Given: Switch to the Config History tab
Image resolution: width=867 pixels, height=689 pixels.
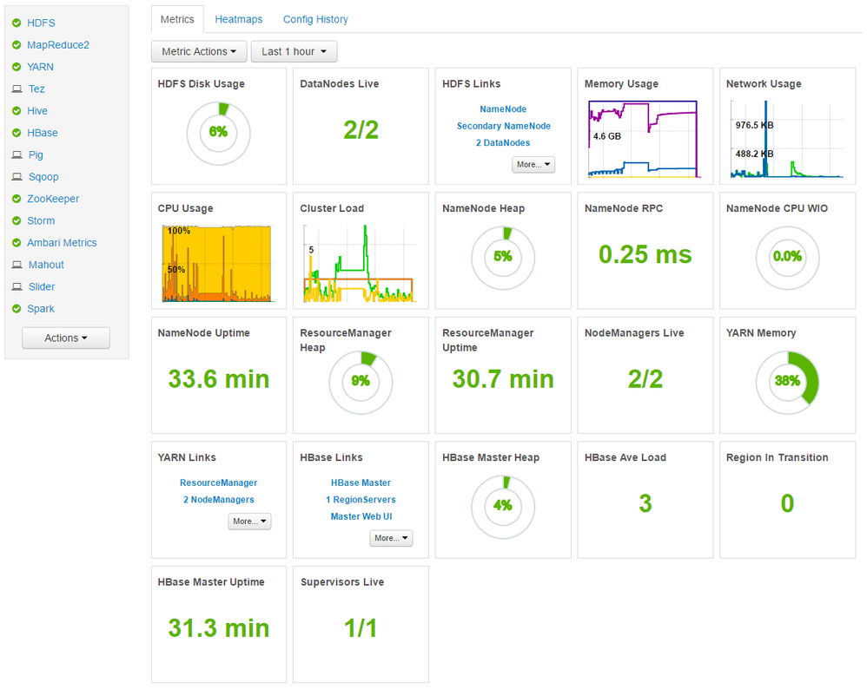Looking at the screenshot, I should [x=315, y=19].
